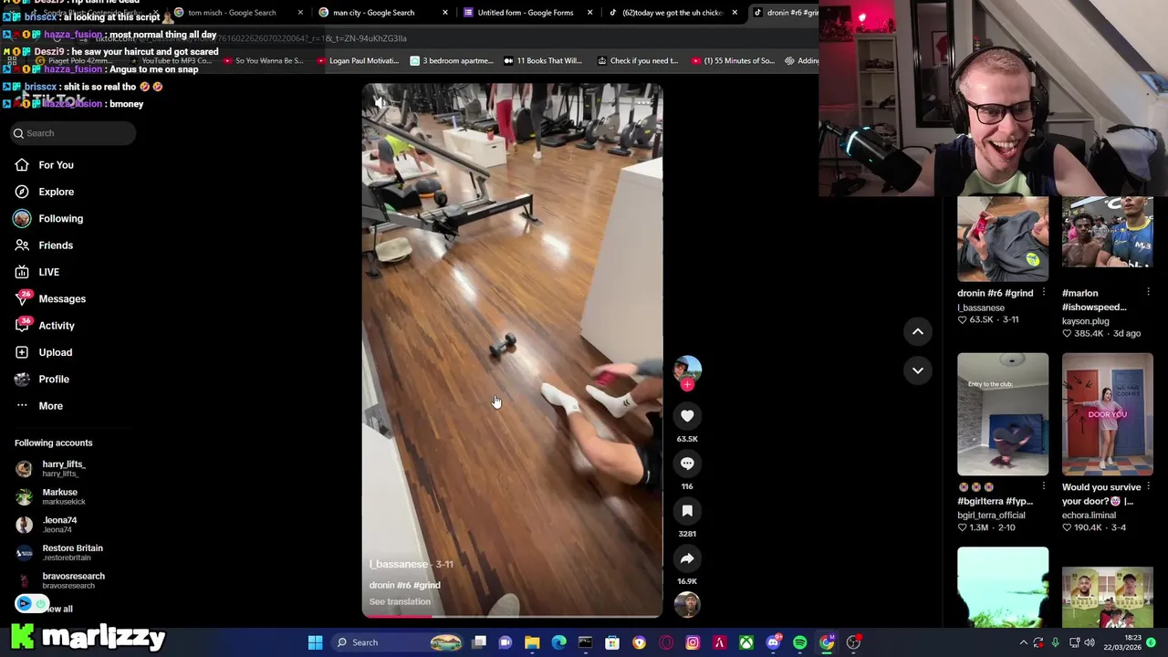
Task: Close the Untitled form tab
Action: coord(589,13)
